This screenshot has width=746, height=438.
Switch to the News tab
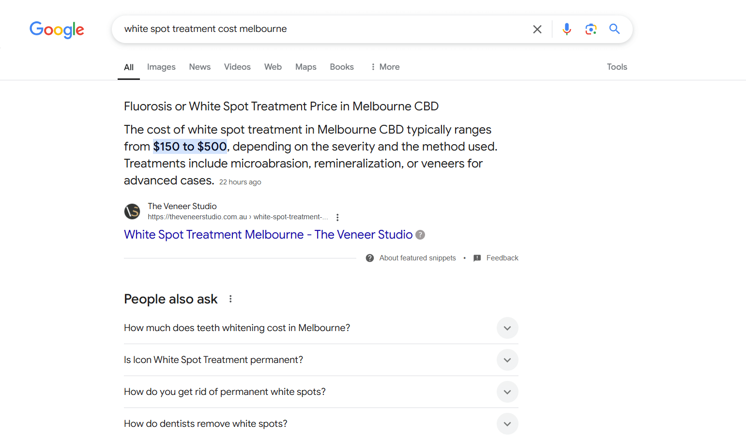[x=199, y=67]
